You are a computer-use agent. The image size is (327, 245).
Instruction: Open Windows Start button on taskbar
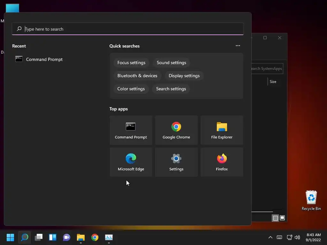[x=11, y=237]
